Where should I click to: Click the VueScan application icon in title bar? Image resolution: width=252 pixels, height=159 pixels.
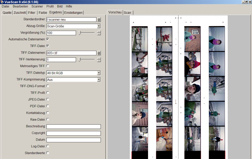[x=2, y=2]
